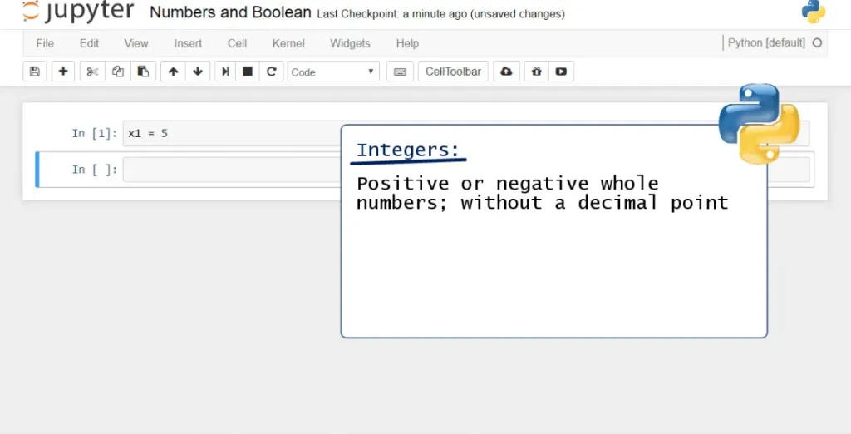Paste cells below icon
The width and height of the screenshot is (851, 434).
tap(143, 72)
